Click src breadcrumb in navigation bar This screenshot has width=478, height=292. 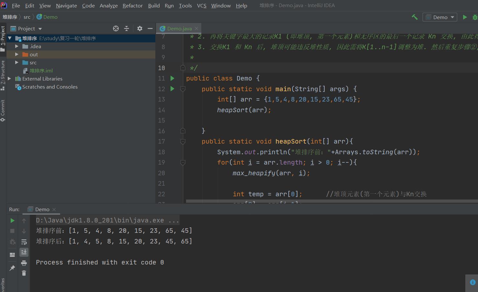27,17
